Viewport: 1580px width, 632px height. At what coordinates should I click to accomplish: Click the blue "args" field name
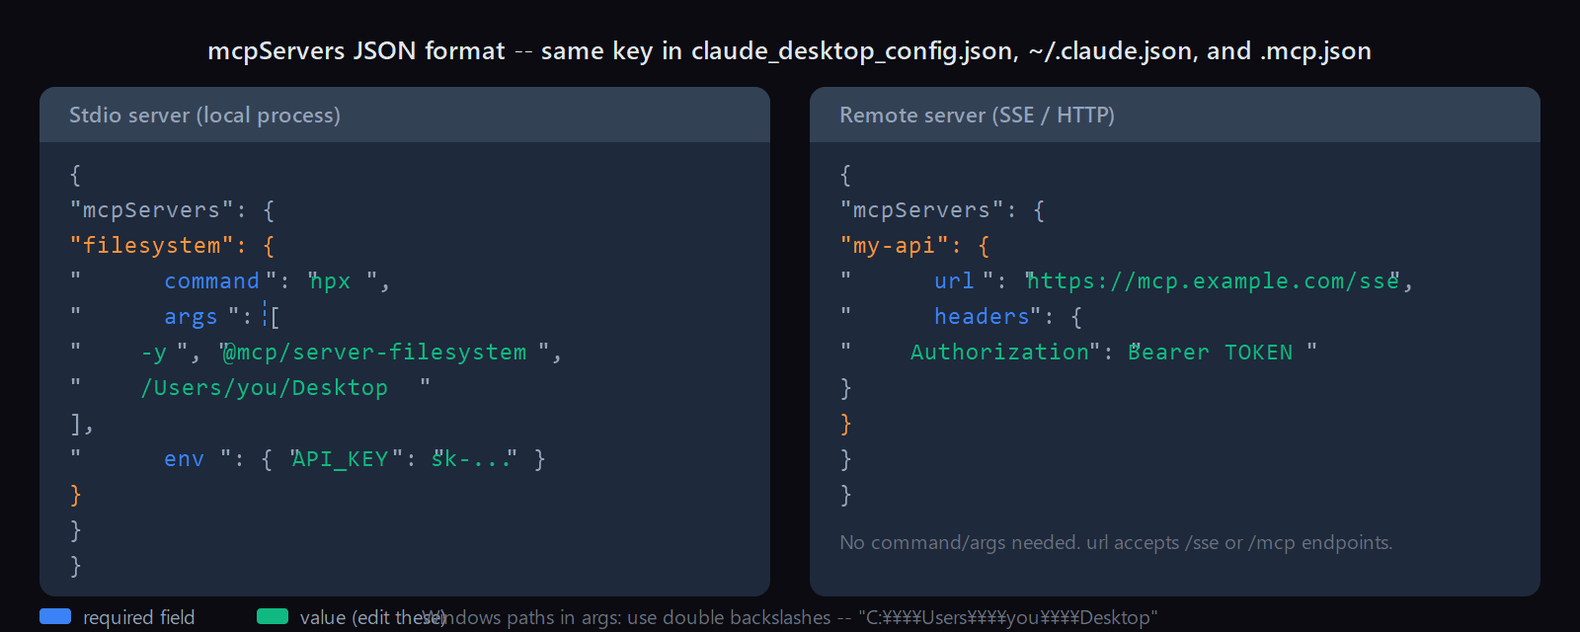[x=191, y=317]
